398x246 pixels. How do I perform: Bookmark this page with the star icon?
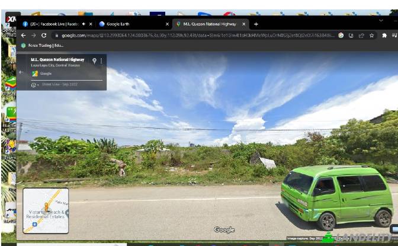tap(371, 36)
